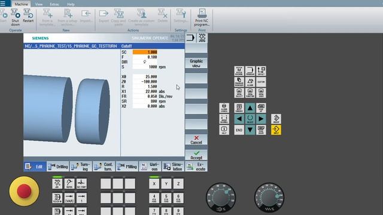Select the Y axis key

click(166, 183)
